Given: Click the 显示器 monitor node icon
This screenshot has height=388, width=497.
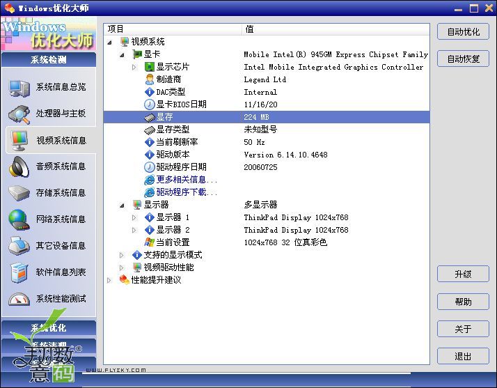Looking at the screenshot, I should click(x=137, y=205).
